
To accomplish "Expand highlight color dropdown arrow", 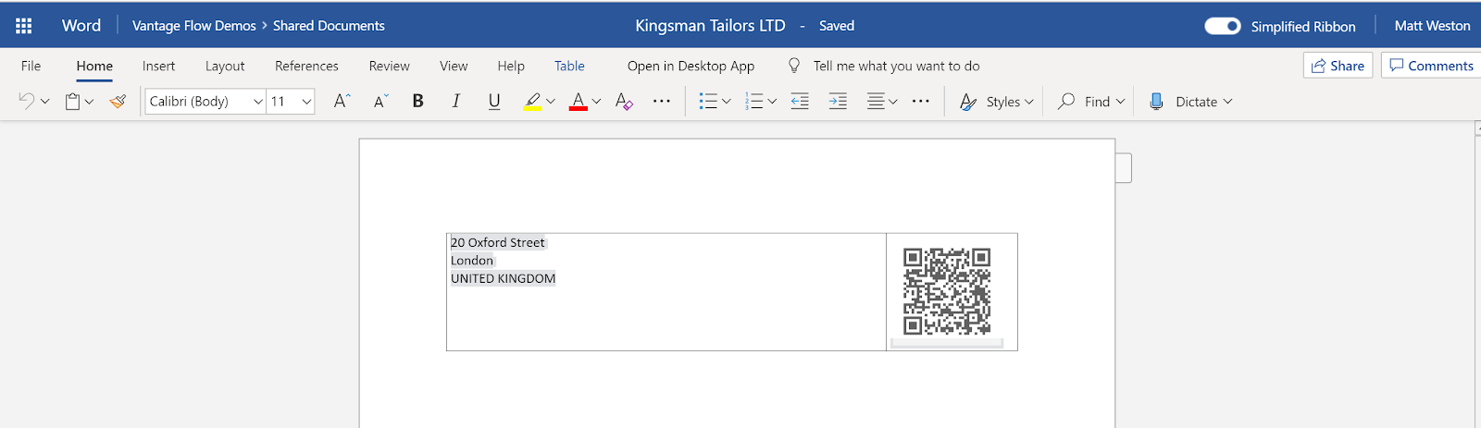I will [551, 102].
